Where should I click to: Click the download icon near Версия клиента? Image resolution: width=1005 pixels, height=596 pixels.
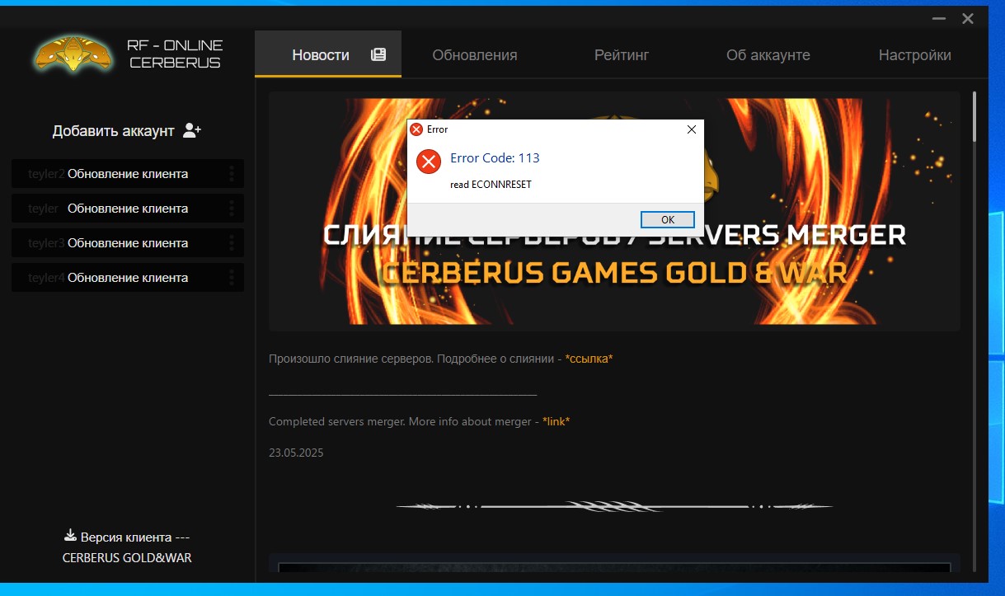click(x=70, y=536)
